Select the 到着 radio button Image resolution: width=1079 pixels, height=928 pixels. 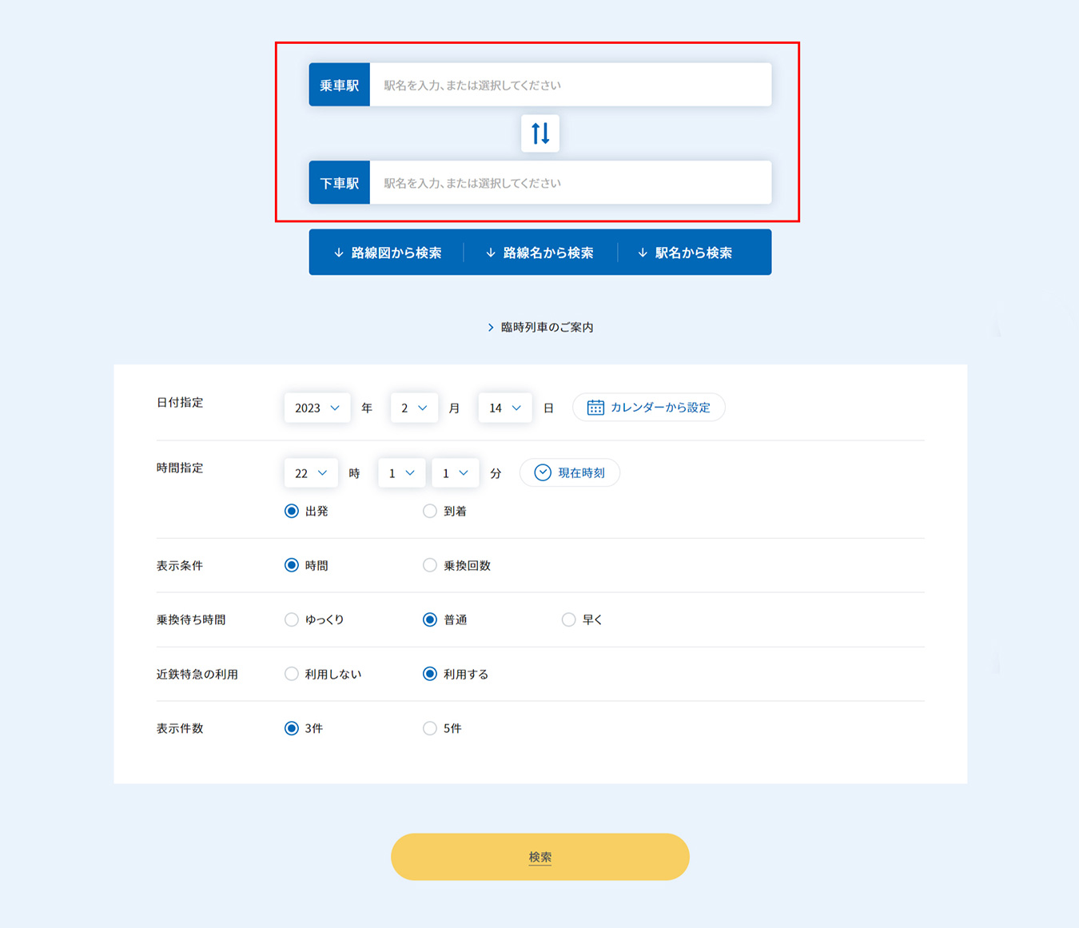[x=430, y=511]
